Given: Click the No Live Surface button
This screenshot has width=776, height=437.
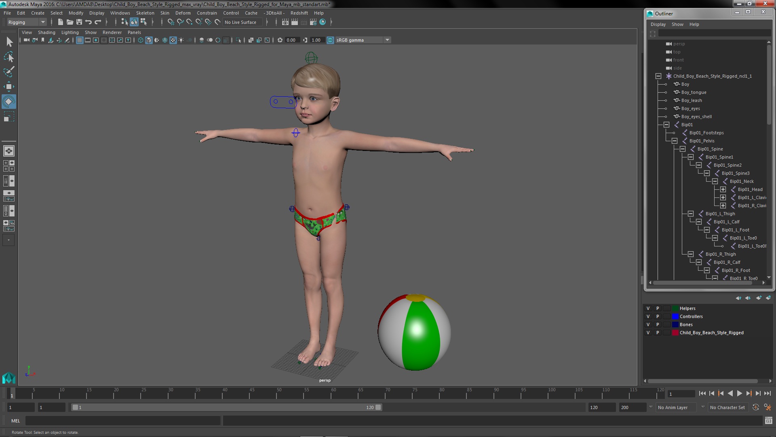Looking at the screenshot, I should click(x=240, y=22).
